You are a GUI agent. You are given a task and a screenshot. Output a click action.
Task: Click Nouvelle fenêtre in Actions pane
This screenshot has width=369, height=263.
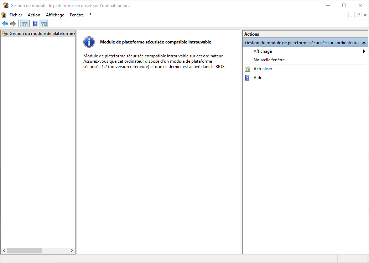point(269,60)
